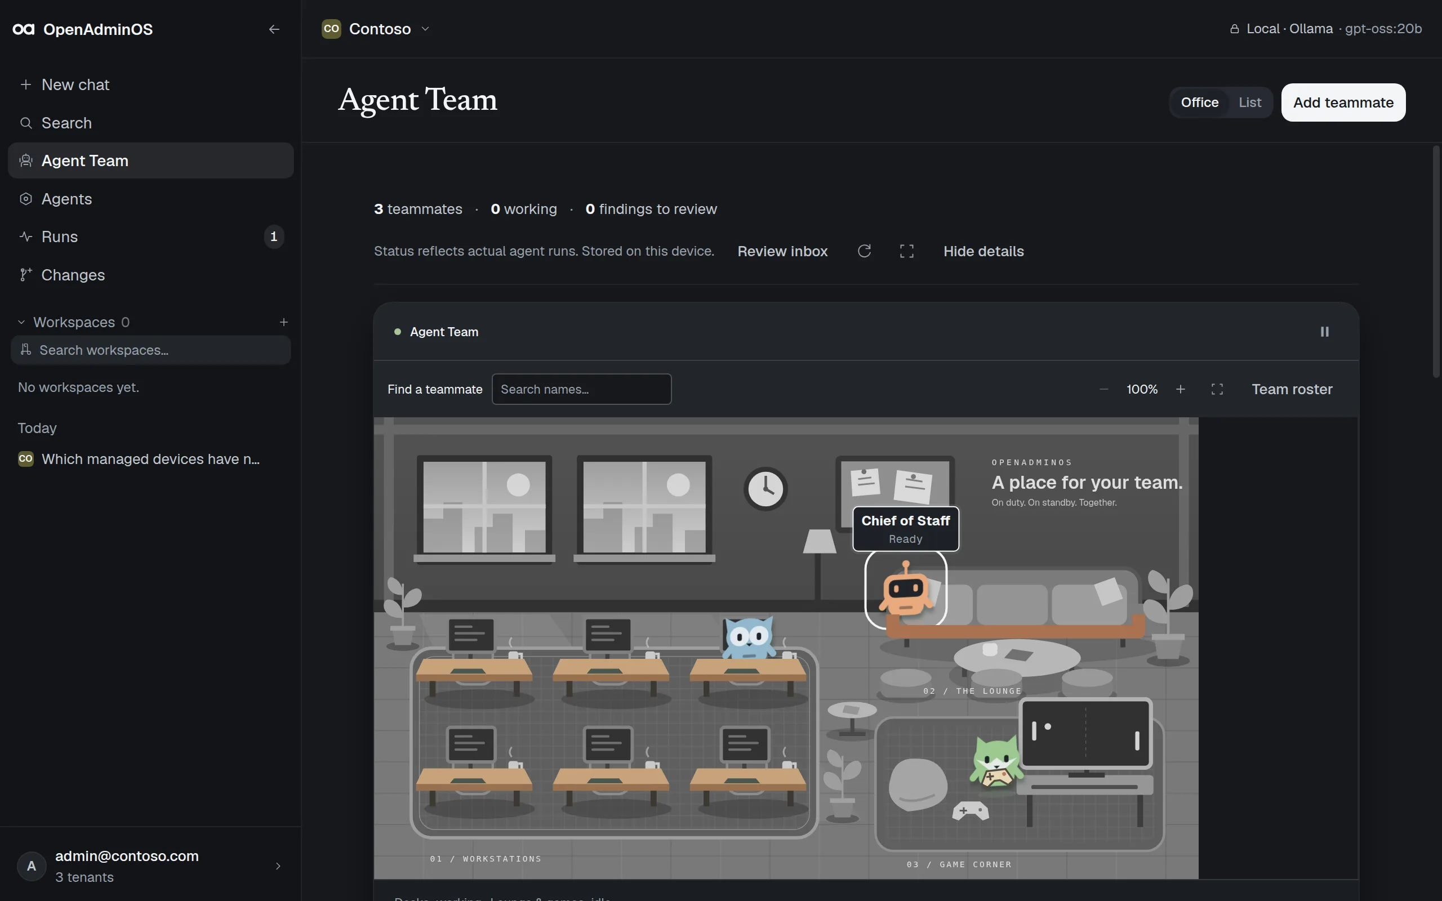
Task: Open the Changes section
Action: [151, 275]
